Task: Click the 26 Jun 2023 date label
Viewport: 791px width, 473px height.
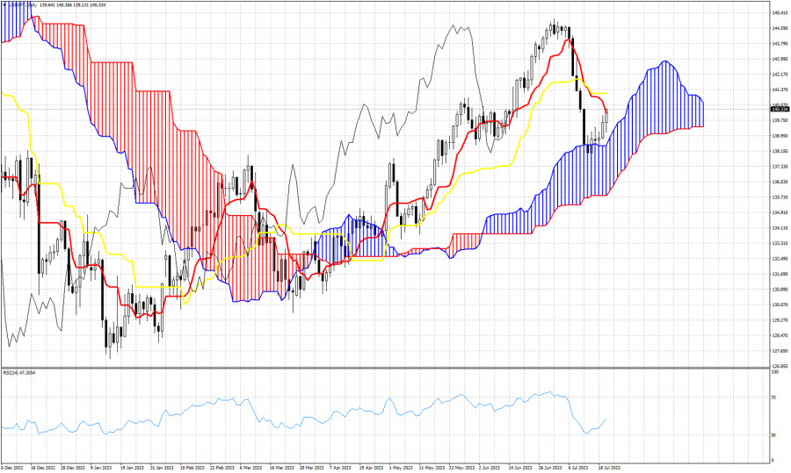Action: pos(549,468)
